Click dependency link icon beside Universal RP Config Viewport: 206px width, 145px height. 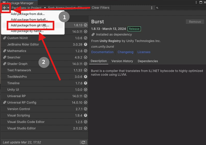[x=5, y=102]
